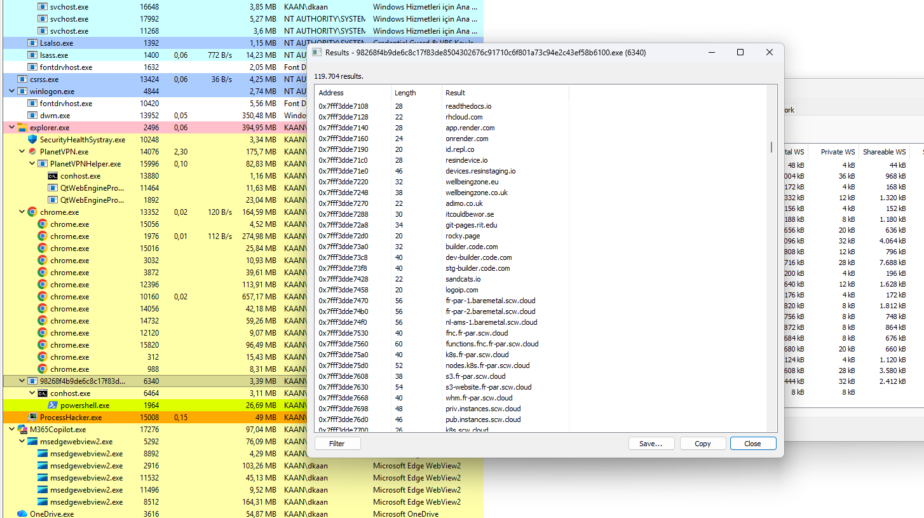Click the PlanetVPN.exe app icon
Screen dimensions: 924x518
click(x=32, y=151)
